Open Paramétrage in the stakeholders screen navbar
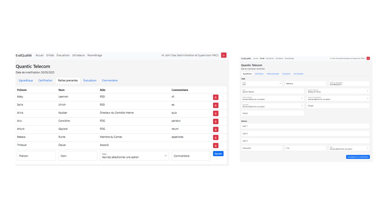The width and height of the screenshot is (388, 218). tap(95, 55)
